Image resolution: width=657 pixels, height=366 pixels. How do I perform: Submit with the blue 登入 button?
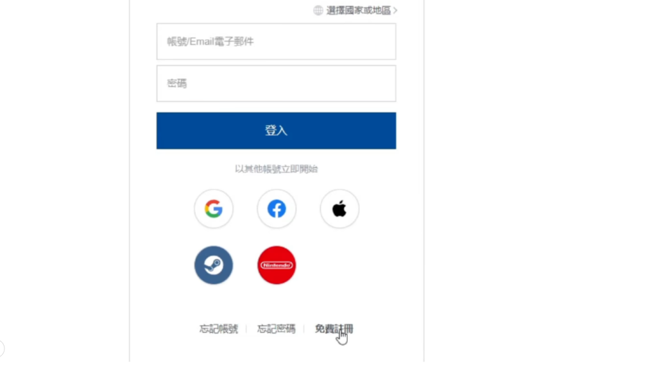pos(276,131)
